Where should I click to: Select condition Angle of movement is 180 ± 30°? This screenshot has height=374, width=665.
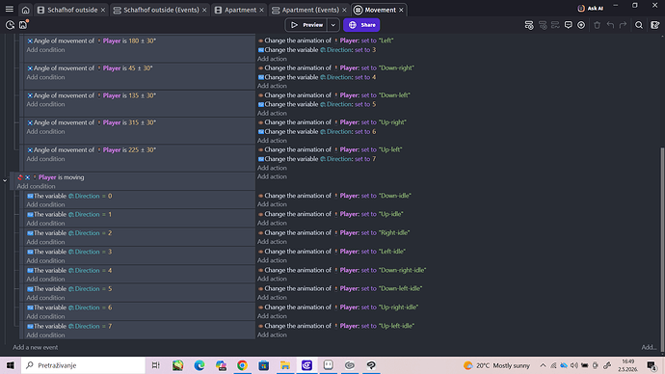pyautogui.click(x=92, y=40)
